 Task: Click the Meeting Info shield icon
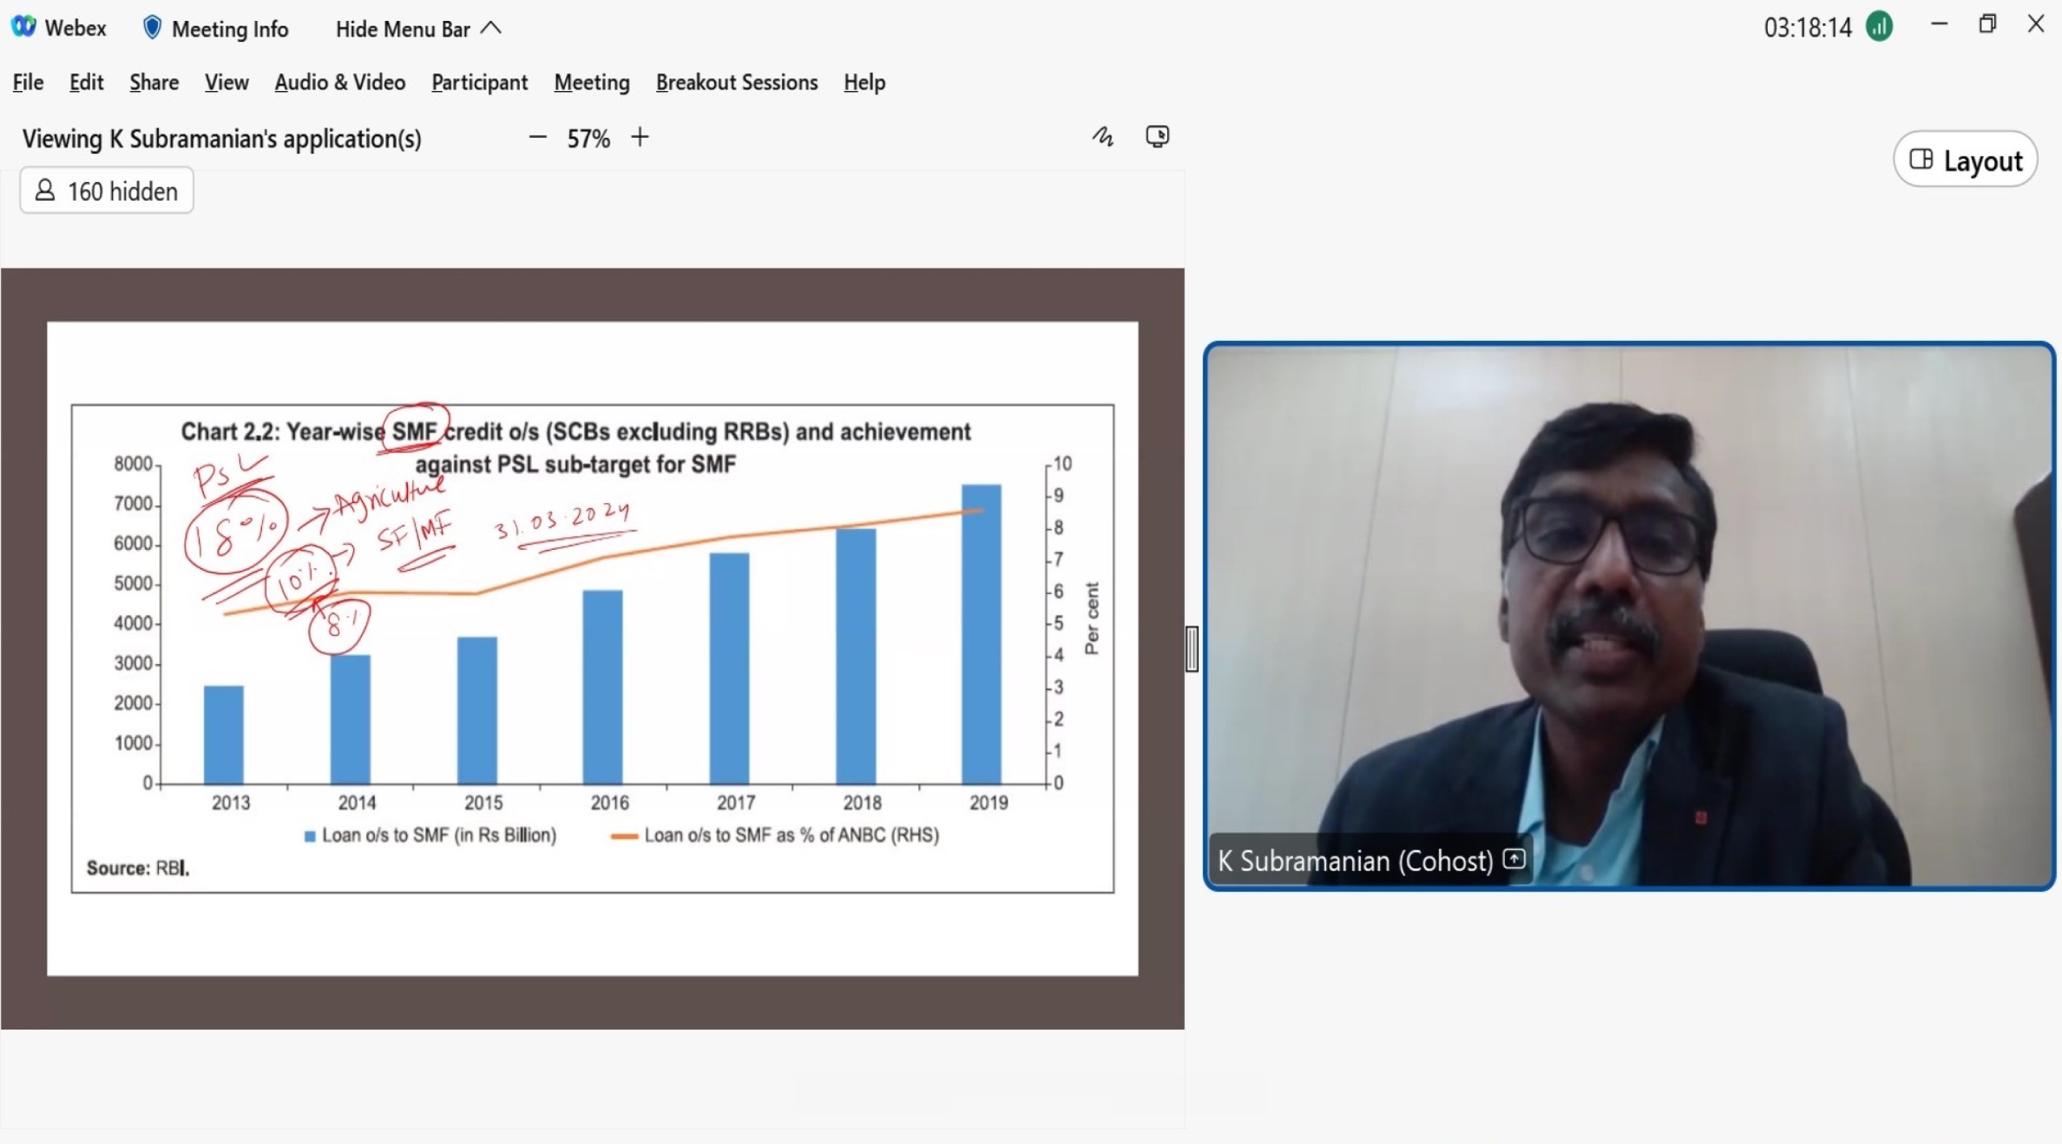pos(152,28)
